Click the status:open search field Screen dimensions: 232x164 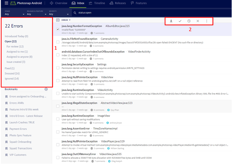point(151,13)
